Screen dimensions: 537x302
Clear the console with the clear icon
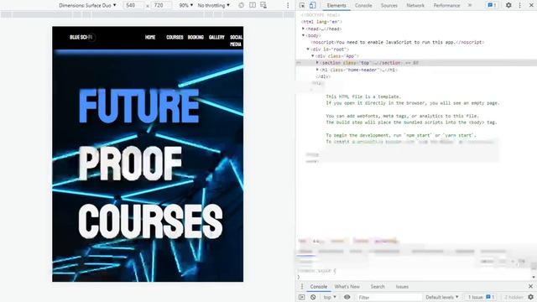(x=313, y=297)
